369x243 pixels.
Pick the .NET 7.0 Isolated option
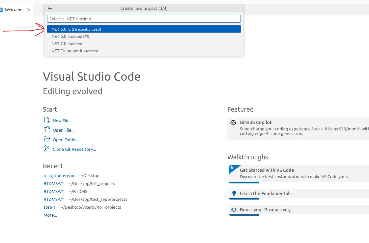[x=144, y=44]
